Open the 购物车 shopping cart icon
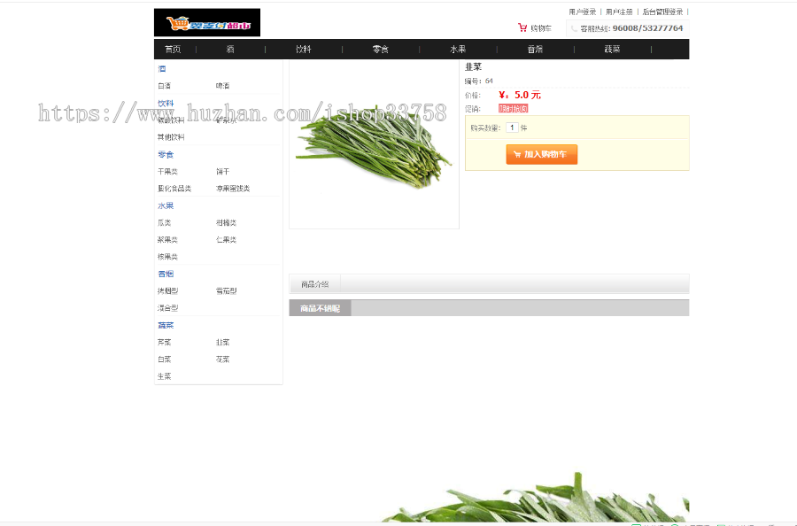Screen dimensions: 797x526 coord(522,27)
